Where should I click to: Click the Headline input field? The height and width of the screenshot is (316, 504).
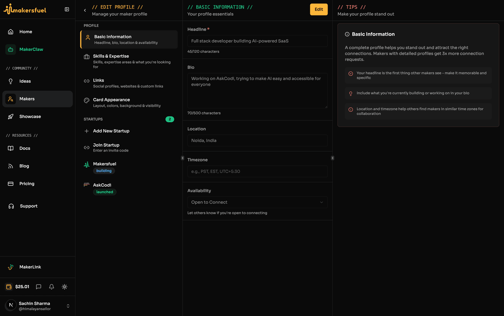(x=257, y=41)
